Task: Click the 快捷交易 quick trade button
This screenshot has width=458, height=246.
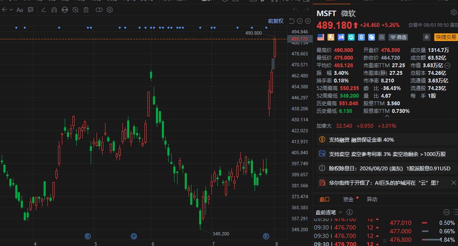Action: (x=446, y=37)
